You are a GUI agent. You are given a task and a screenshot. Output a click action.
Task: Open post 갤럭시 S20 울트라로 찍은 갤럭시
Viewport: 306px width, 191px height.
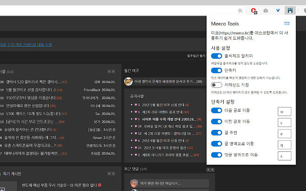[33, 82]
